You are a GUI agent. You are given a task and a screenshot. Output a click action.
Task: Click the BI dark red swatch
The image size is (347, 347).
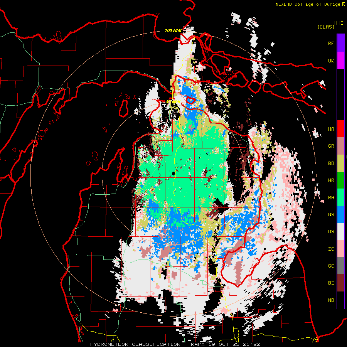coord(340,283)
